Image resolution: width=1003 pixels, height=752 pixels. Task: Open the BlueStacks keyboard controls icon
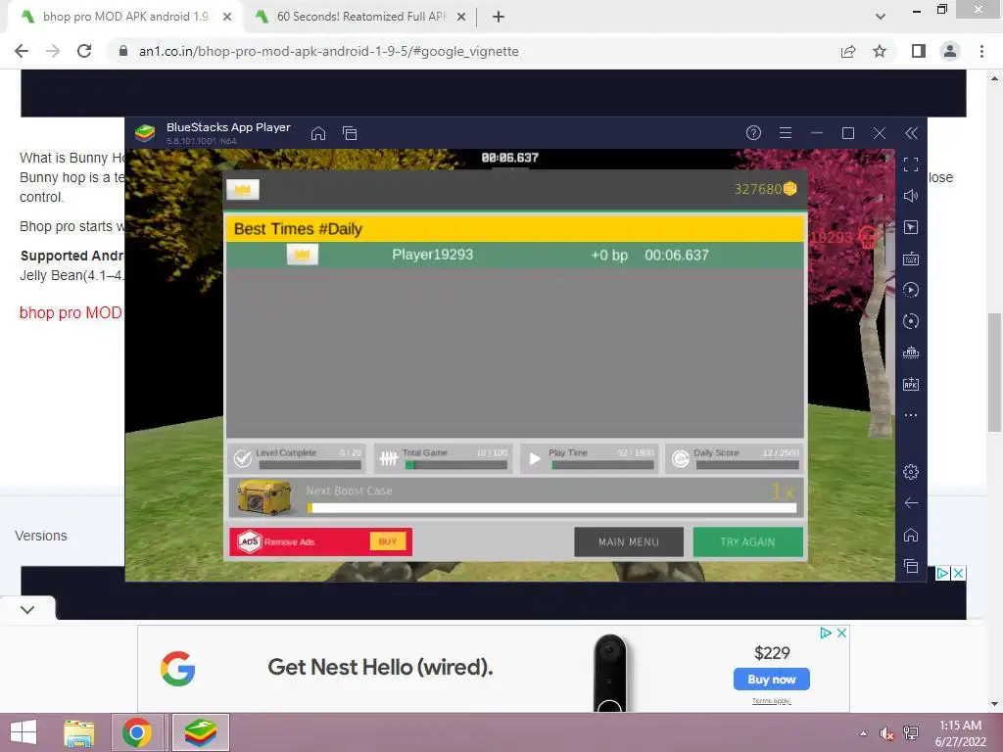[911, 258]
